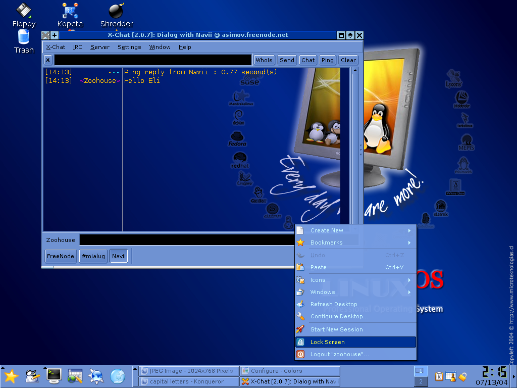517x388 pixels.
Task: Click the WhoIs button
Action: pyautogui.click(x=264, y=60)
